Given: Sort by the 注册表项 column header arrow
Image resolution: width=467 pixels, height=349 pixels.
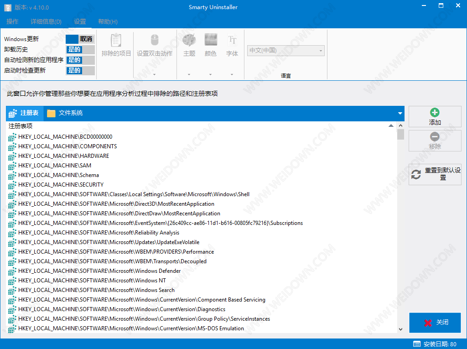Looking at the screenshot, I should [x=391, y=126].
